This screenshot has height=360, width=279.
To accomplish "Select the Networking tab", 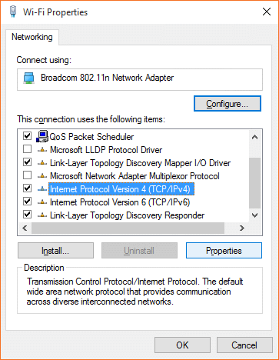I will pos(32,37).
